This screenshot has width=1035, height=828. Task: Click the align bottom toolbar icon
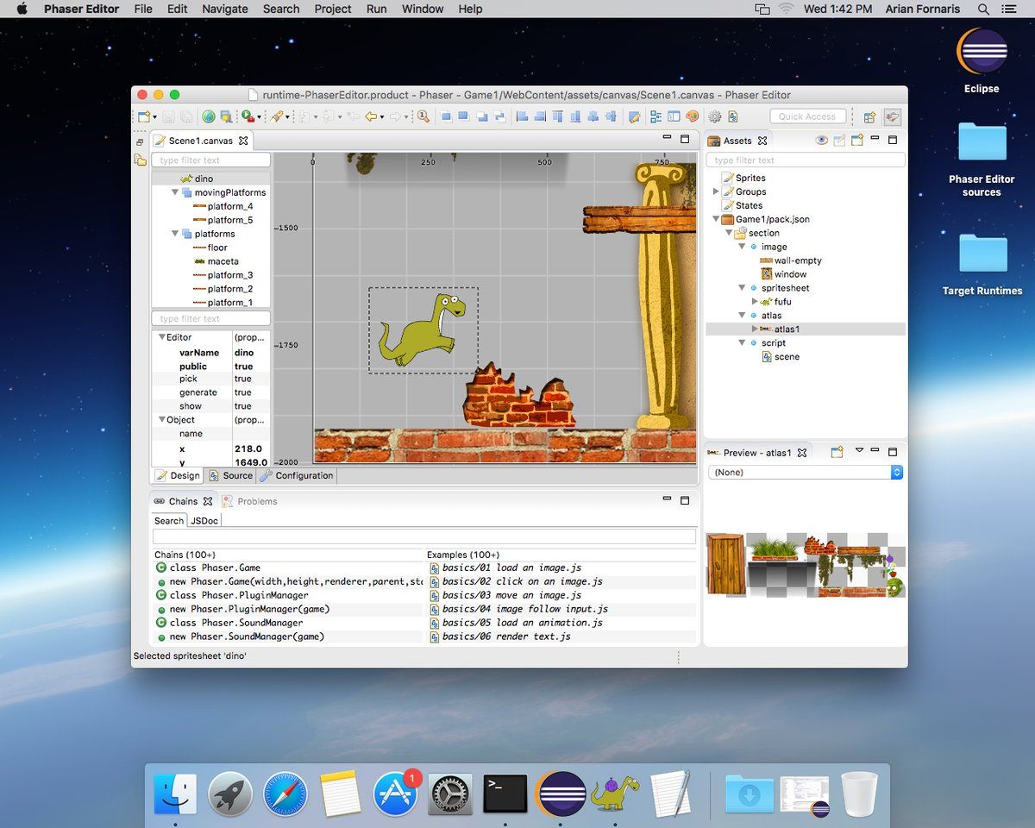575,116
